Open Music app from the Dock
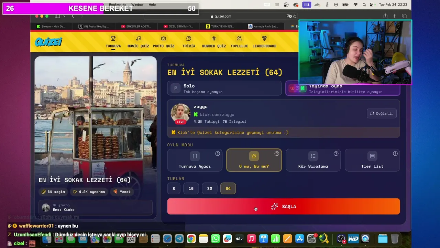 click(251, 238)
